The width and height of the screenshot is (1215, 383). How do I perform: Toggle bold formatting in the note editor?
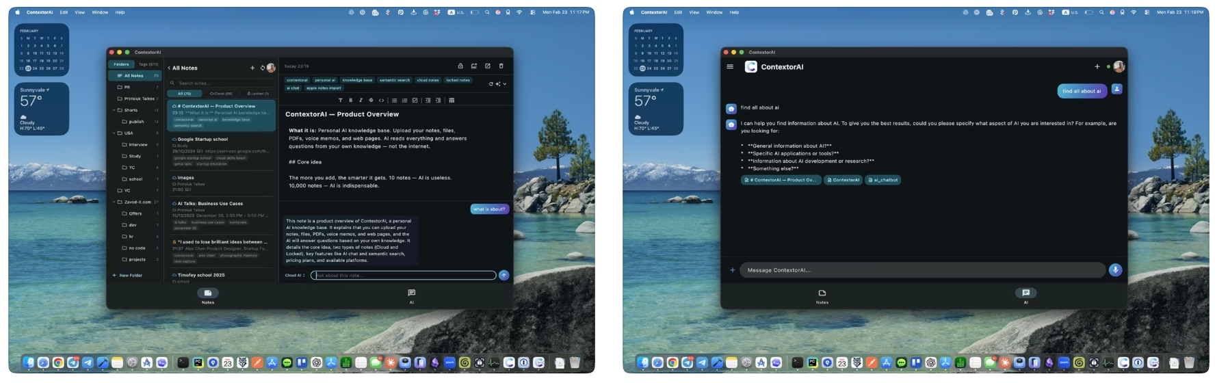tap(350, 101)
